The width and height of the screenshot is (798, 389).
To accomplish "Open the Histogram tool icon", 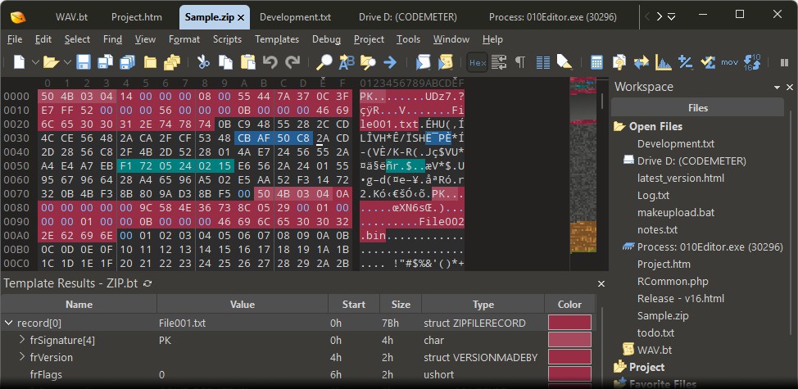I will (x=663, y=62).
